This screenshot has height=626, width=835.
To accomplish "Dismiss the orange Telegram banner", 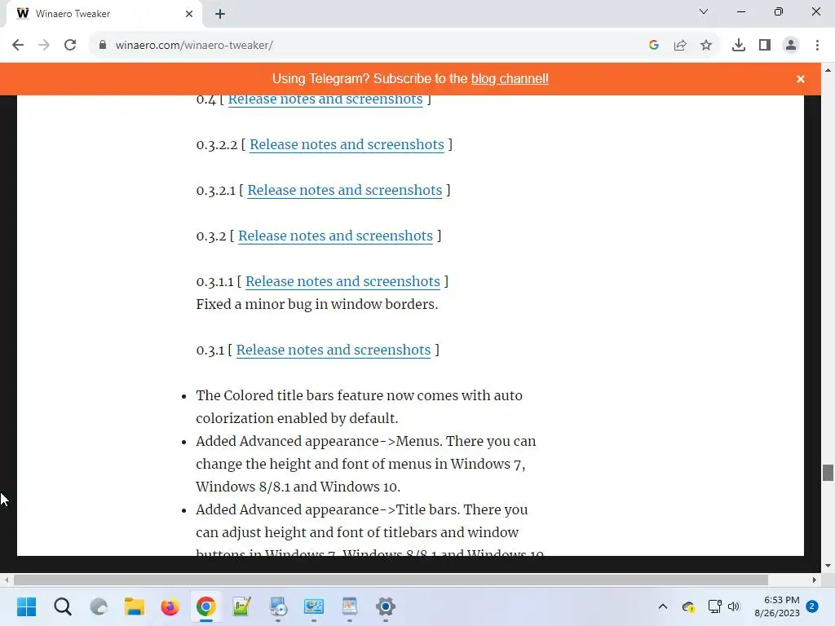I will (801, 79).
